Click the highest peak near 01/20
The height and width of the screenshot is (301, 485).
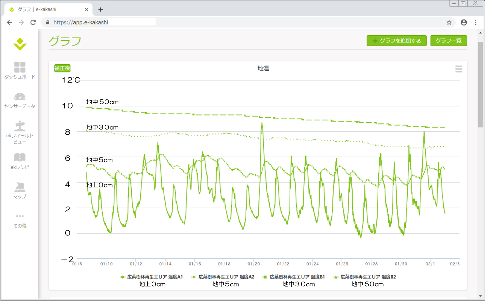tap(262, 124)
